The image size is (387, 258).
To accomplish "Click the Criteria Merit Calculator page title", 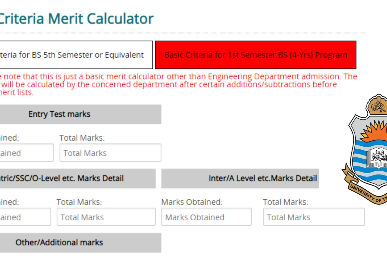I will [x=76, y=18].
